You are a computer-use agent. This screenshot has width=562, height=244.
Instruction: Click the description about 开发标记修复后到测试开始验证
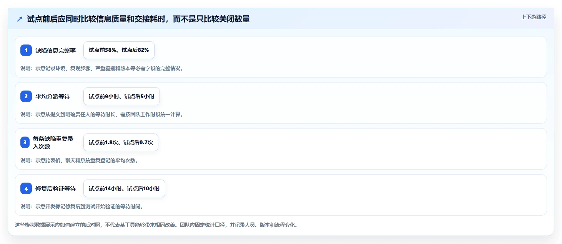(82, 206)
